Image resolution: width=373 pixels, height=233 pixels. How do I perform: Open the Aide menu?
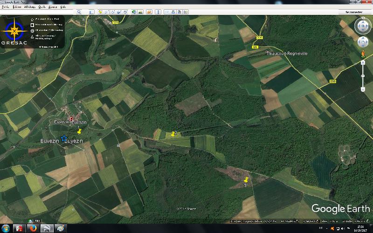point(63,7)
